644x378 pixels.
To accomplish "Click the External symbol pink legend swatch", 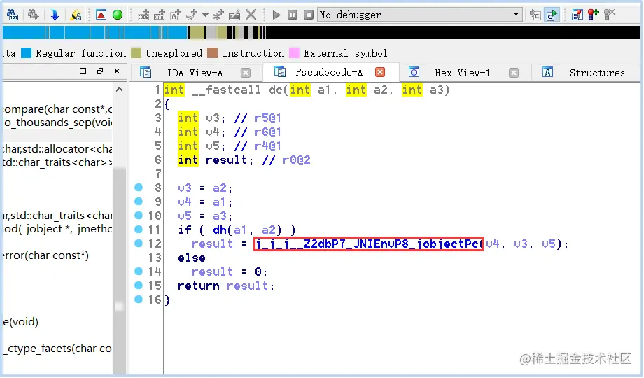I will (294, 53).
